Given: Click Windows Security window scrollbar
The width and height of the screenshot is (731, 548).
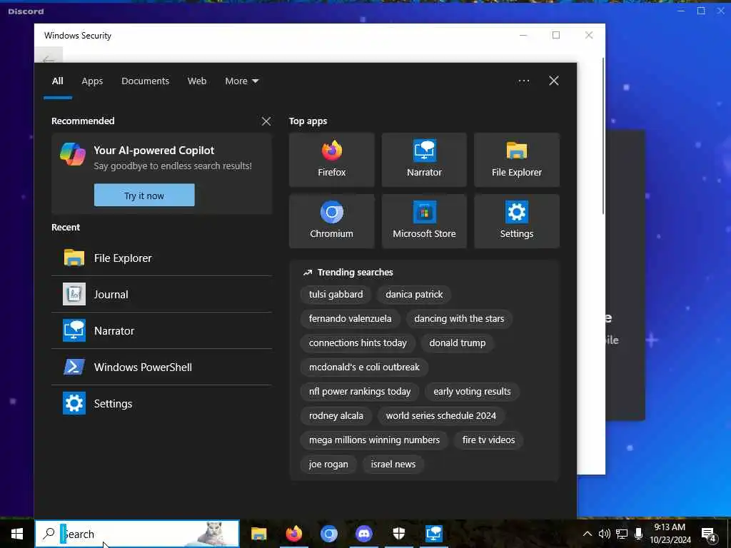Looking at the screenshot, I should [603, 136].
